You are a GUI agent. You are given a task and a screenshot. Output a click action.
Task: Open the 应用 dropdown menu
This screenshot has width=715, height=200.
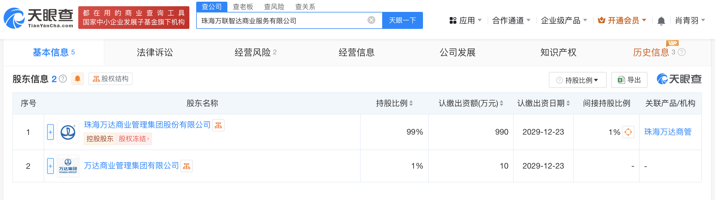tap(466, 20)
